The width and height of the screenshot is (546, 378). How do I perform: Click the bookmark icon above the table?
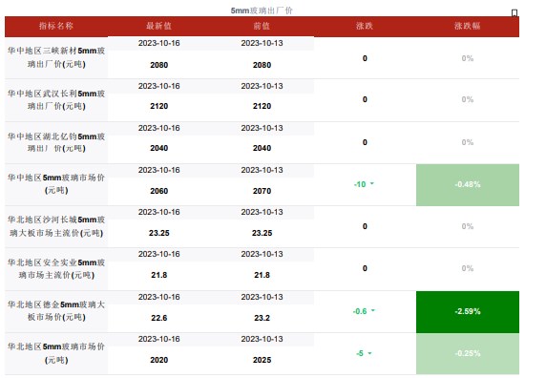[x=514, y=12]
